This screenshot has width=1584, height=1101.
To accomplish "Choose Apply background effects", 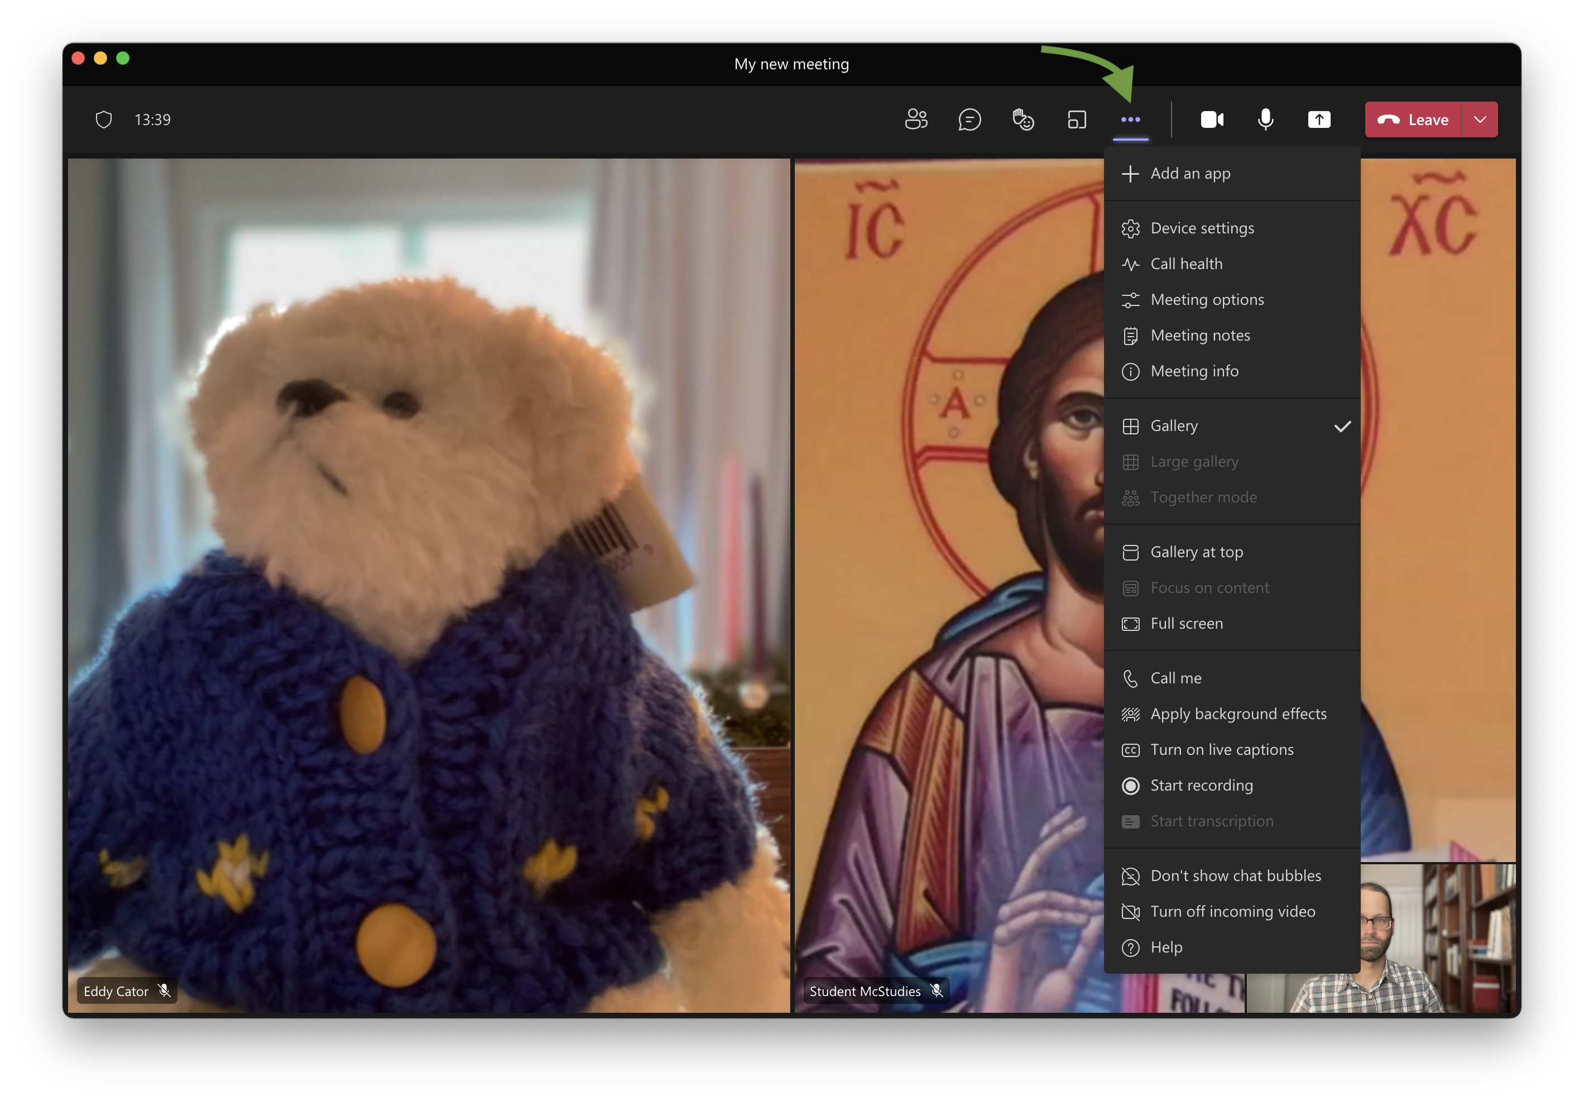I will point(1232,714).
